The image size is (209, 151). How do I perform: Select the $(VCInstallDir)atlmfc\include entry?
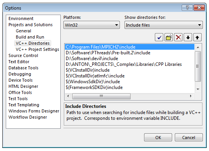click(129, 76)
